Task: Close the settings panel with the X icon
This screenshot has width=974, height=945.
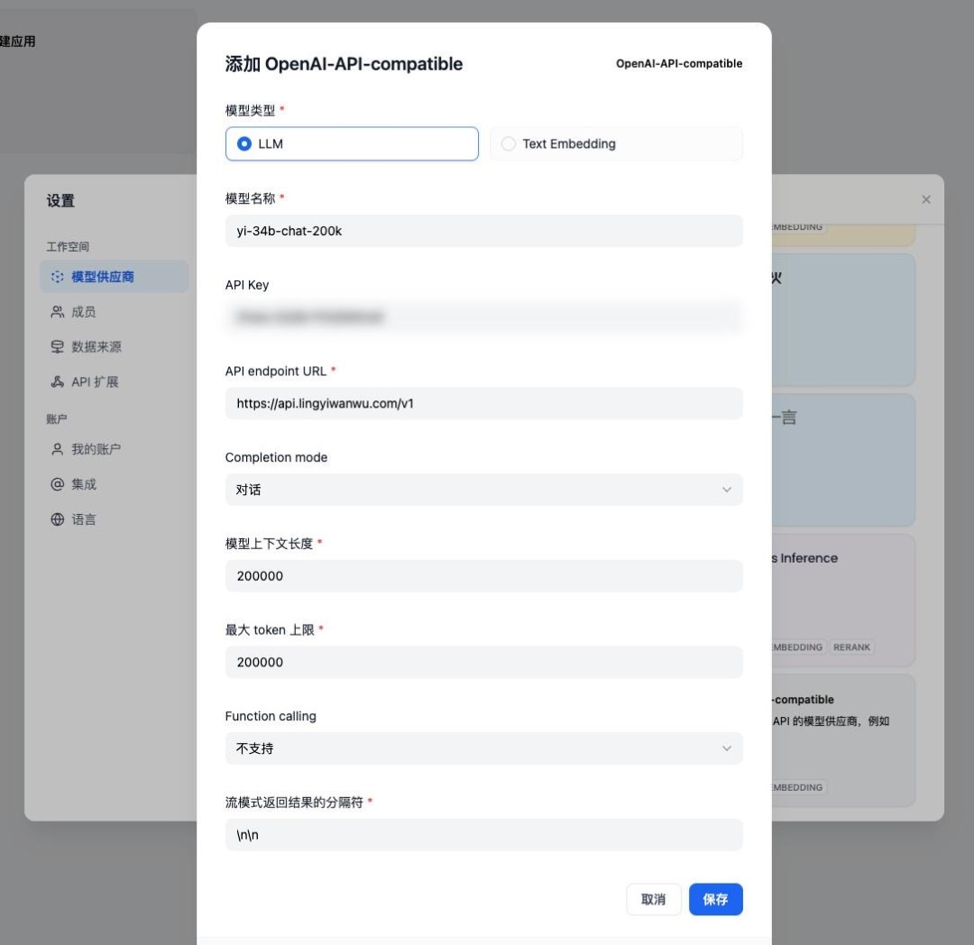Action: click(x=926, y=199)
